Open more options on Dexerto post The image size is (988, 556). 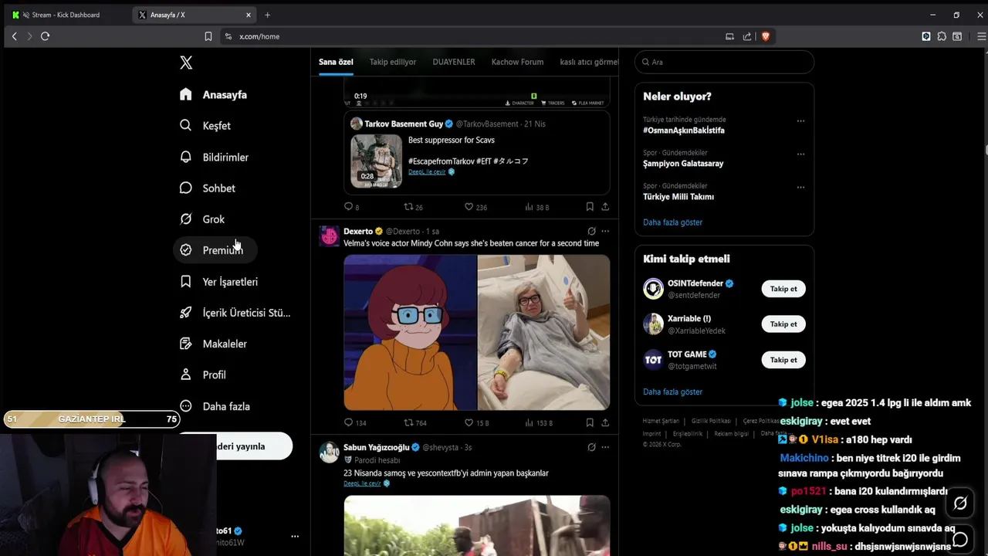point(605,231)
